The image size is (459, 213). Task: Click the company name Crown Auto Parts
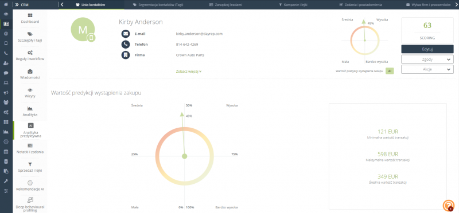pos(190,55)
